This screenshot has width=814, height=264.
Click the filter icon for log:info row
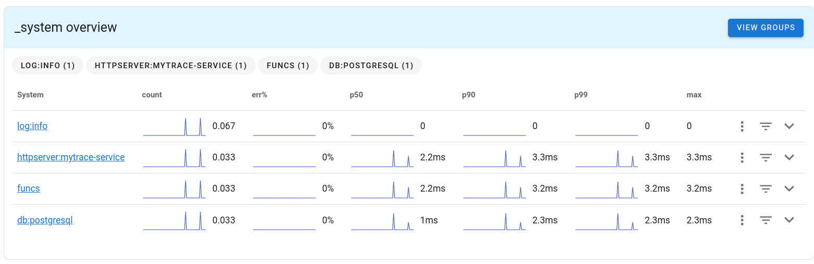(766, 126)
